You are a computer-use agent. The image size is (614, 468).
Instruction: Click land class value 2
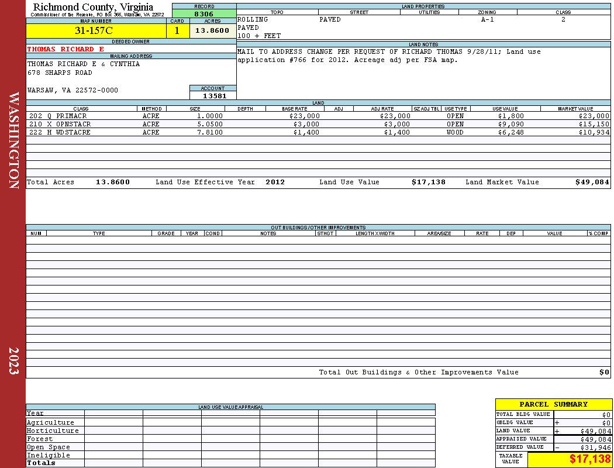tap(563, 19)
